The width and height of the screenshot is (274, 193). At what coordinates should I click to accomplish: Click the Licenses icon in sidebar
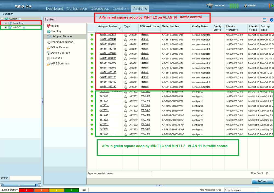tap(49, 58)
